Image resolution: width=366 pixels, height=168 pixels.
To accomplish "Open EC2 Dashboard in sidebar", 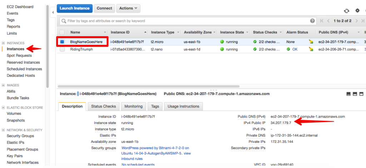I will [x=20, y=7].
